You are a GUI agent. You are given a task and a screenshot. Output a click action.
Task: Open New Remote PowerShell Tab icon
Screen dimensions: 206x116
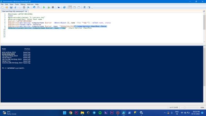click(59, 7)
